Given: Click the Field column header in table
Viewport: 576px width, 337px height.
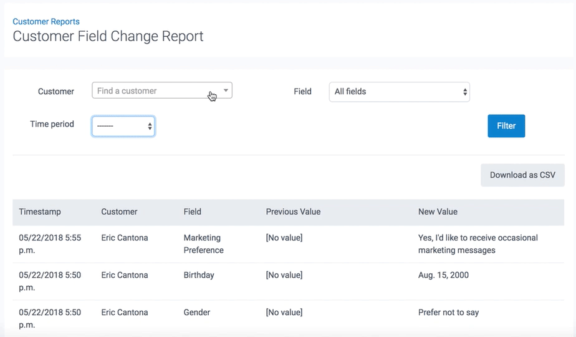Looking at the screenshot, I should (192, 212).
